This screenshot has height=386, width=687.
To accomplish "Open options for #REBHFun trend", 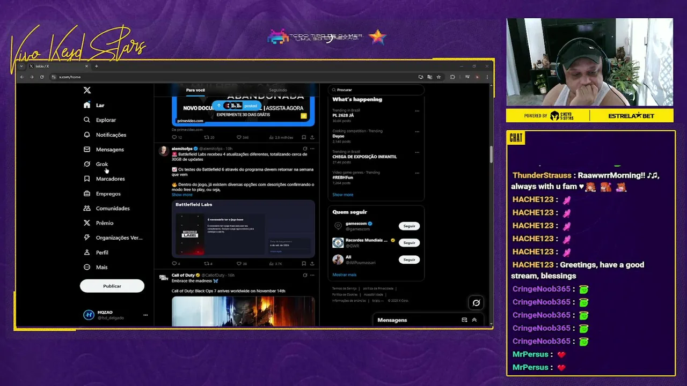I will pos(417,173).
